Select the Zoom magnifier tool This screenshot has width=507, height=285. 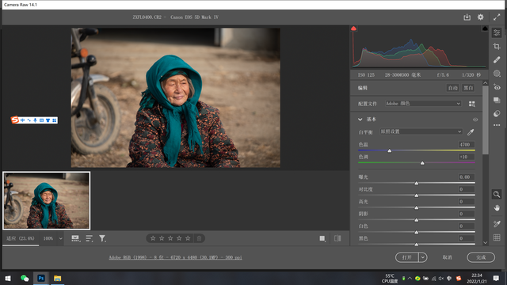(x=497, y=194)
